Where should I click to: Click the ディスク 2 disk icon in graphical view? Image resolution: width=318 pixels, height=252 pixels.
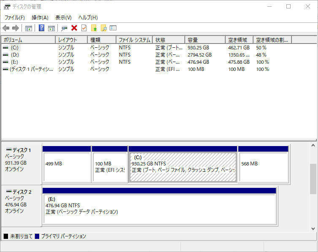pyautogui.click(x=9, y=191)
